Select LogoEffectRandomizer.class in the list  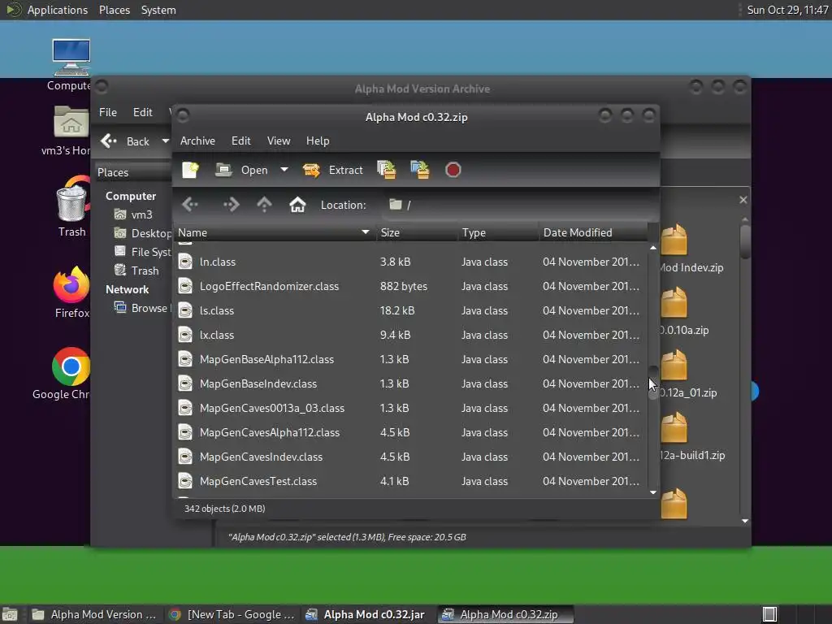410,287
